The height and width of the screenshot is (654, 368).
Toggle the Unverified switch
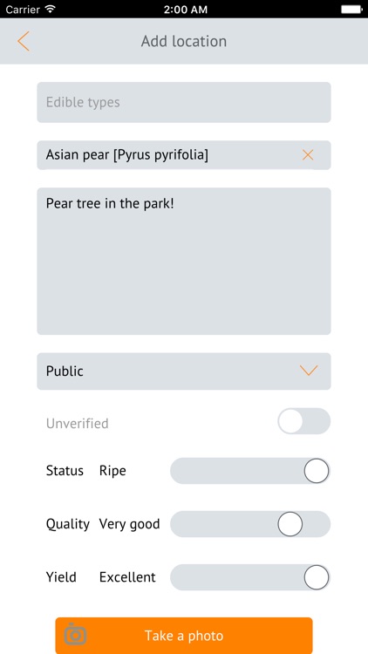point(304,421)
